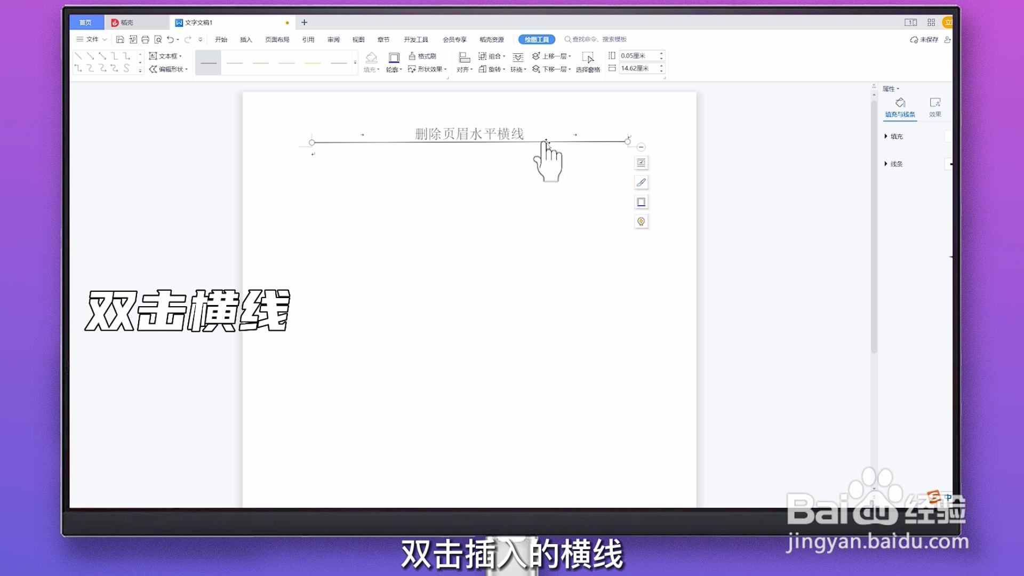1024x576 pixels.
Task: Click the Save document icon
Action: [x=120, y=39]
